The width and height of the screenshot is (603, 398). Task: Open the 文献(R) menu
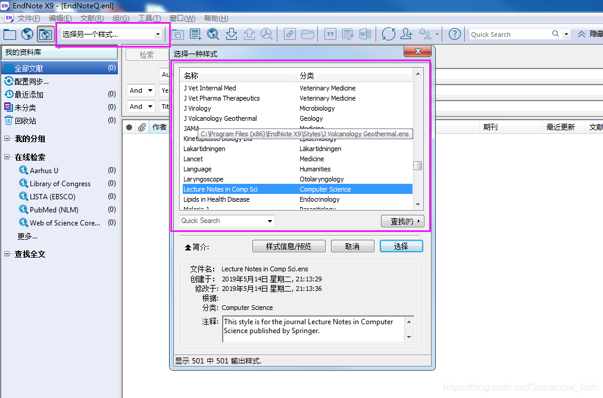coord(92,18)
